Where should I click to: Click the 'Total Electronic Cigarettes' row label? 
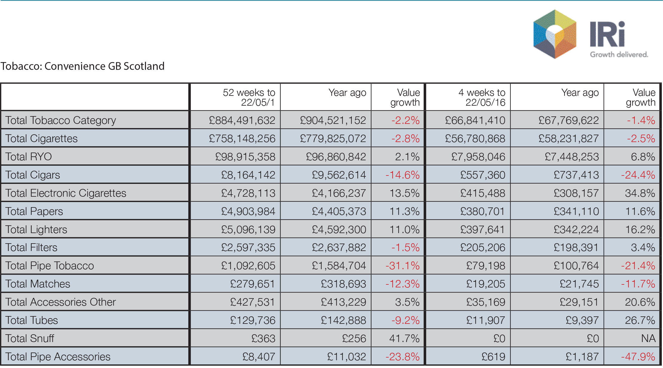(x=66, y=193)
